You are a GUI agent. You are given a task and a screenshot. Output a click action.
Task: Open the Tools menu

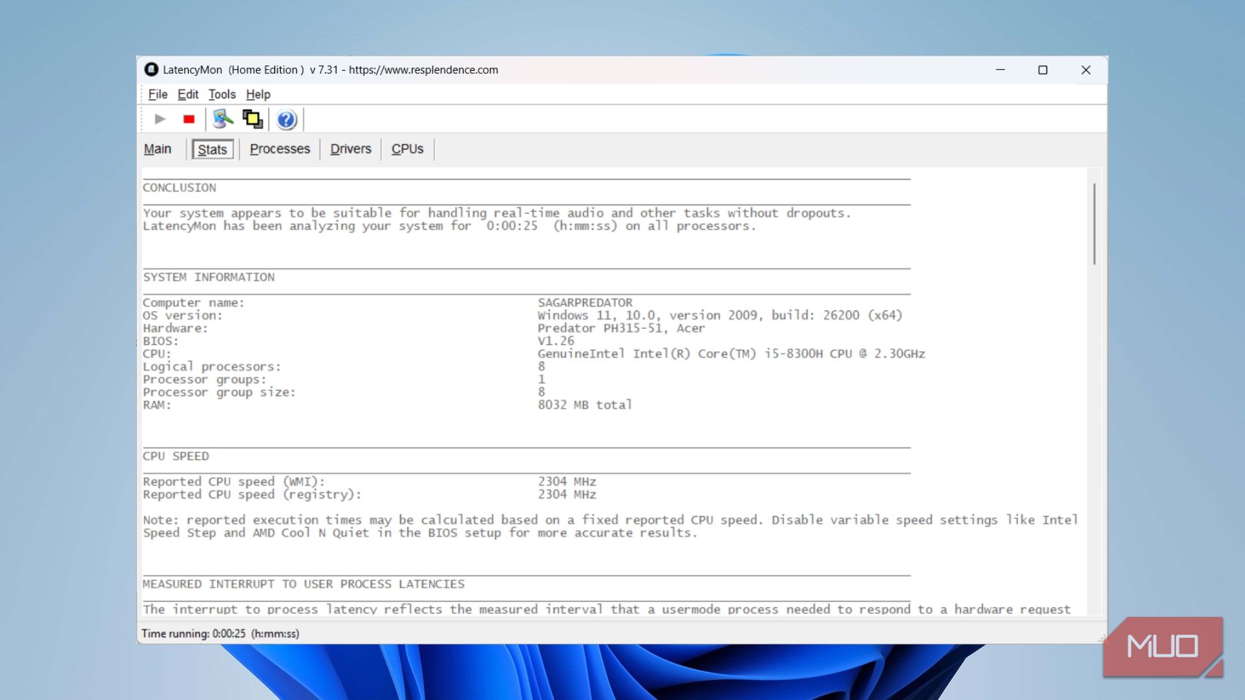pyautogui.click(x=222, y=95)
